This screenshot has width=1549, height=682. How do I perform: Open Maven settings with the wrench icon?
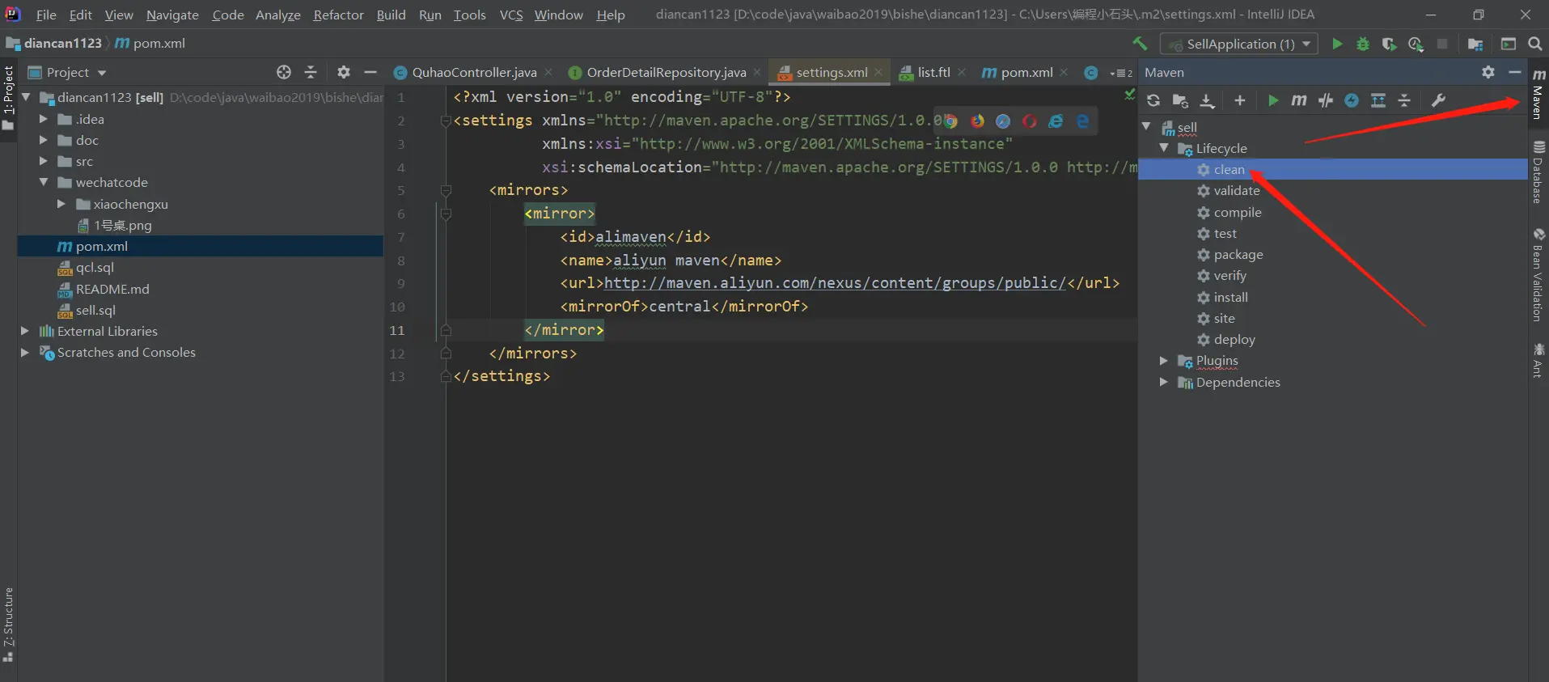(x=1438, y=100)
